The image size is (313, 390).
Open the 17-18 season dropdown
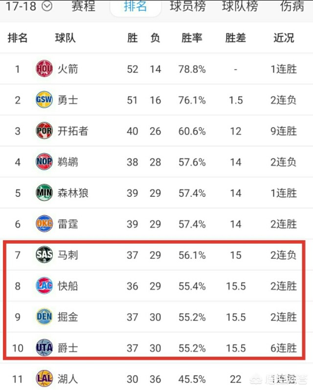(28, 6)
